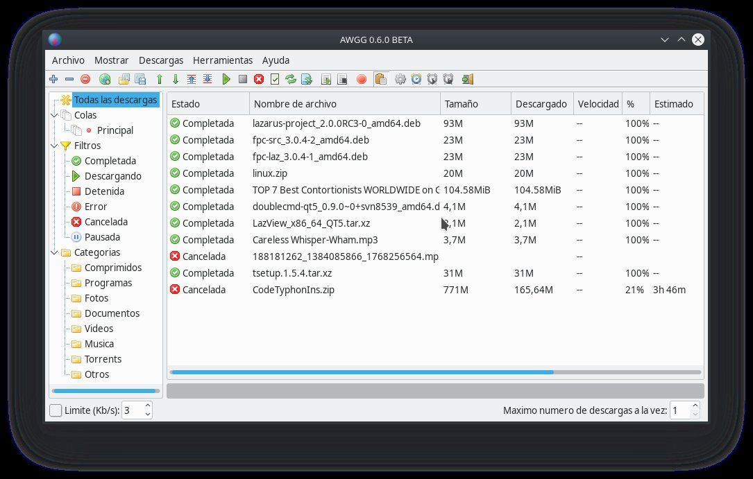Open the Herramientas menu
Viewport: 753px width, 479px height.
coord(223,60)
